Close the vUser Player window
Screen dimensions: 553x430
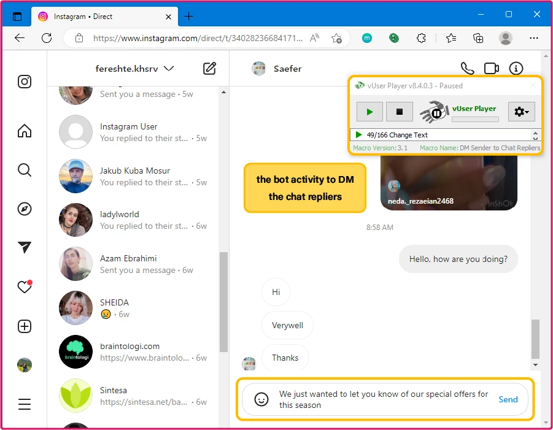point(533,86)
